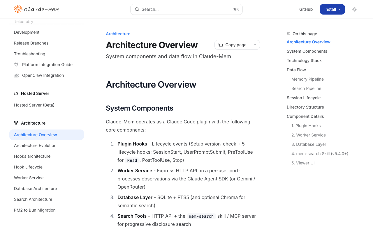Open Troubleshooting sidebar page
The width and height of the screenshot is (373, 227).
(29, 54)
